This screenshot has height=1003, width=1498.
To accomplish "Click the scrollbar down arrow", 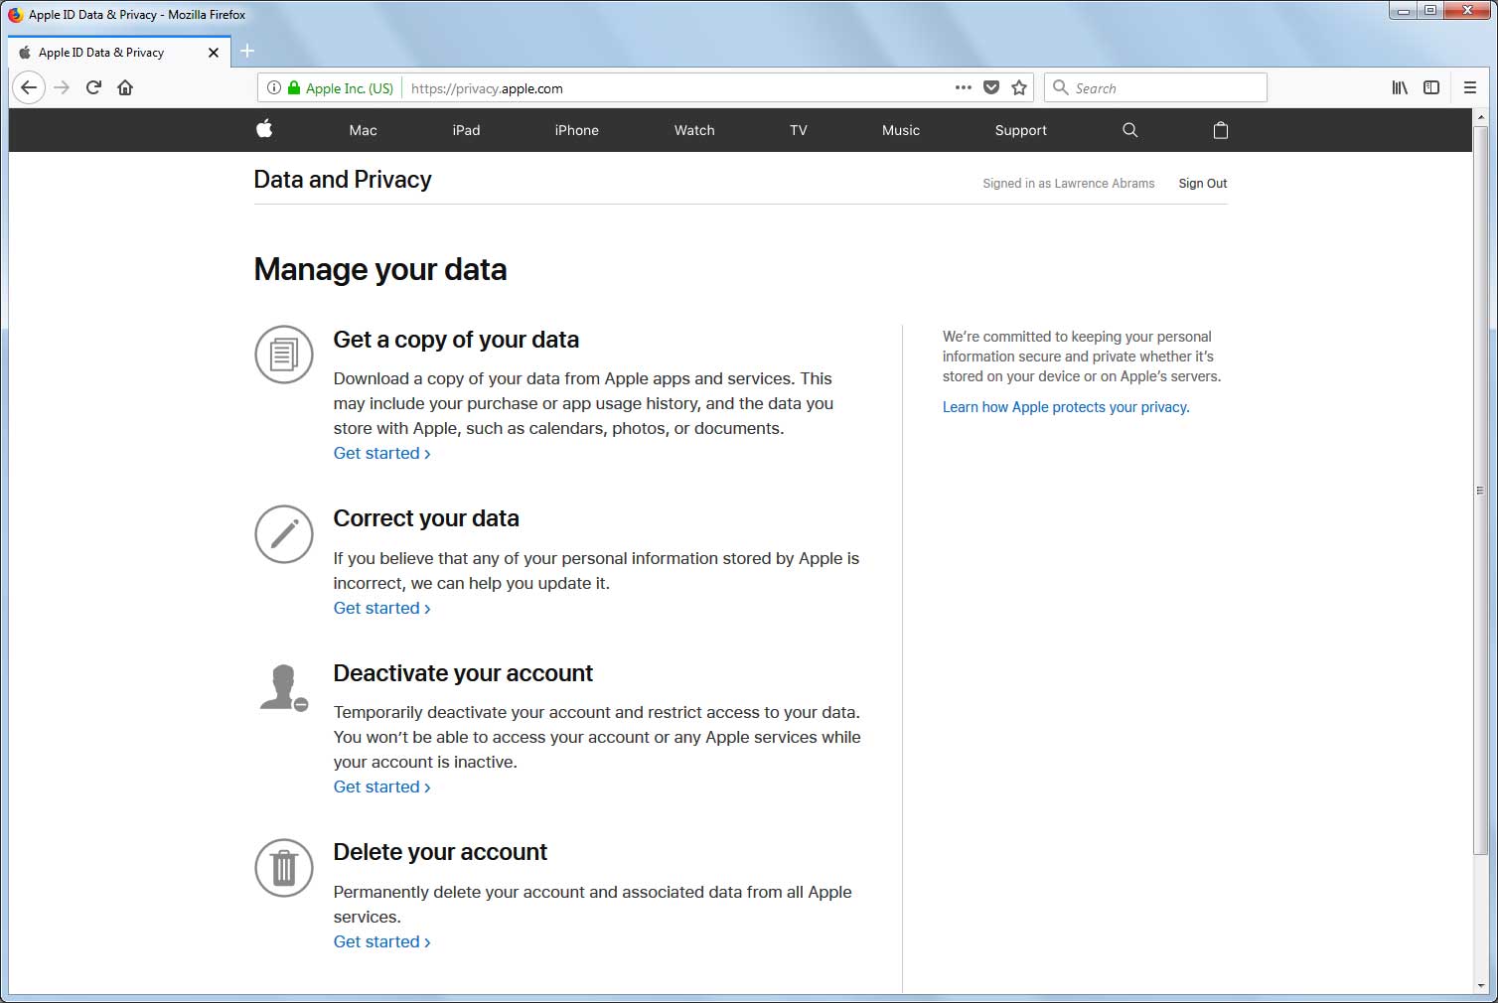I will [x=1480, y=986].
